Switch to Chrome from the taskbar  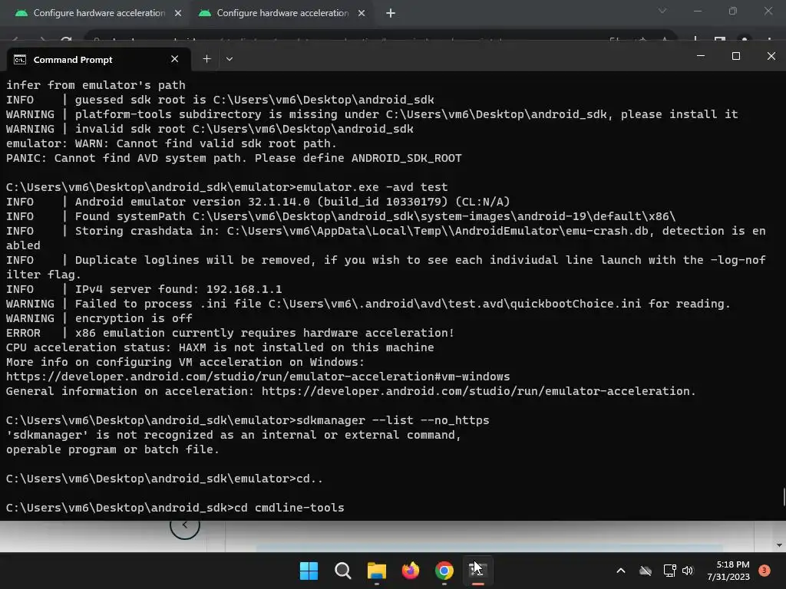[x=444, y=571]
